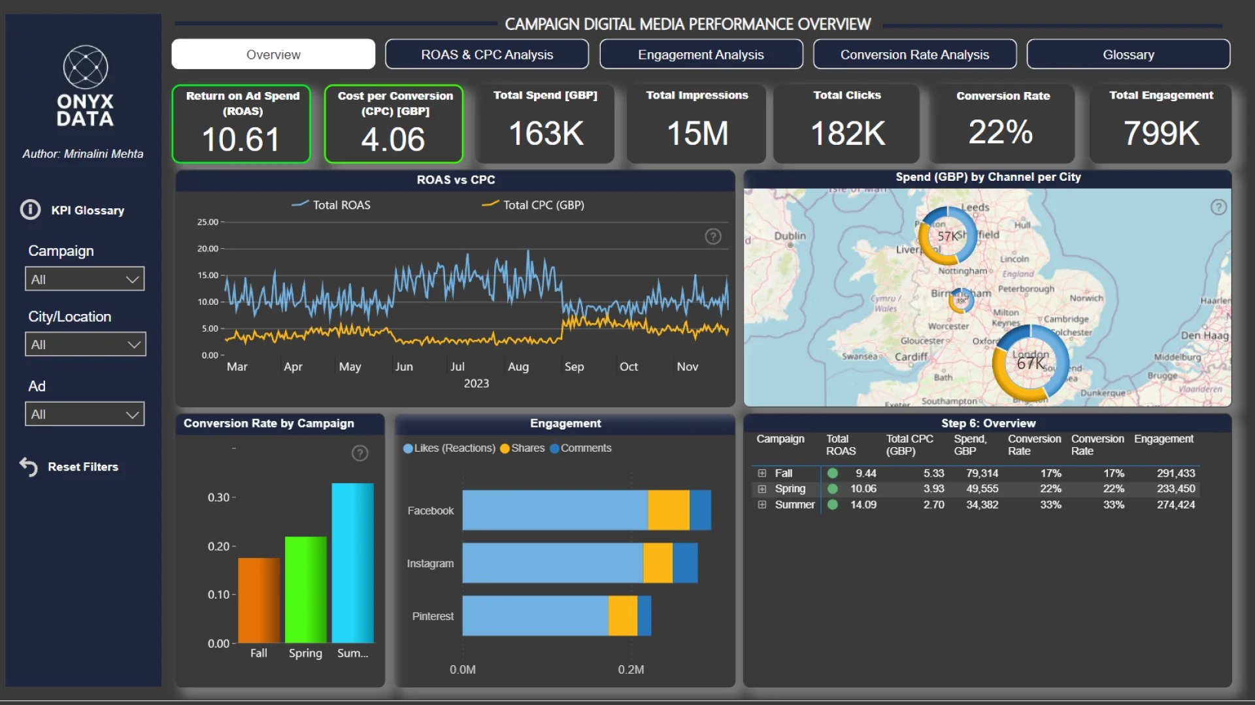Expand the Summer campaign row
Image resolution: width=1255 pixels, height=705 pixels.
(761, 505)
